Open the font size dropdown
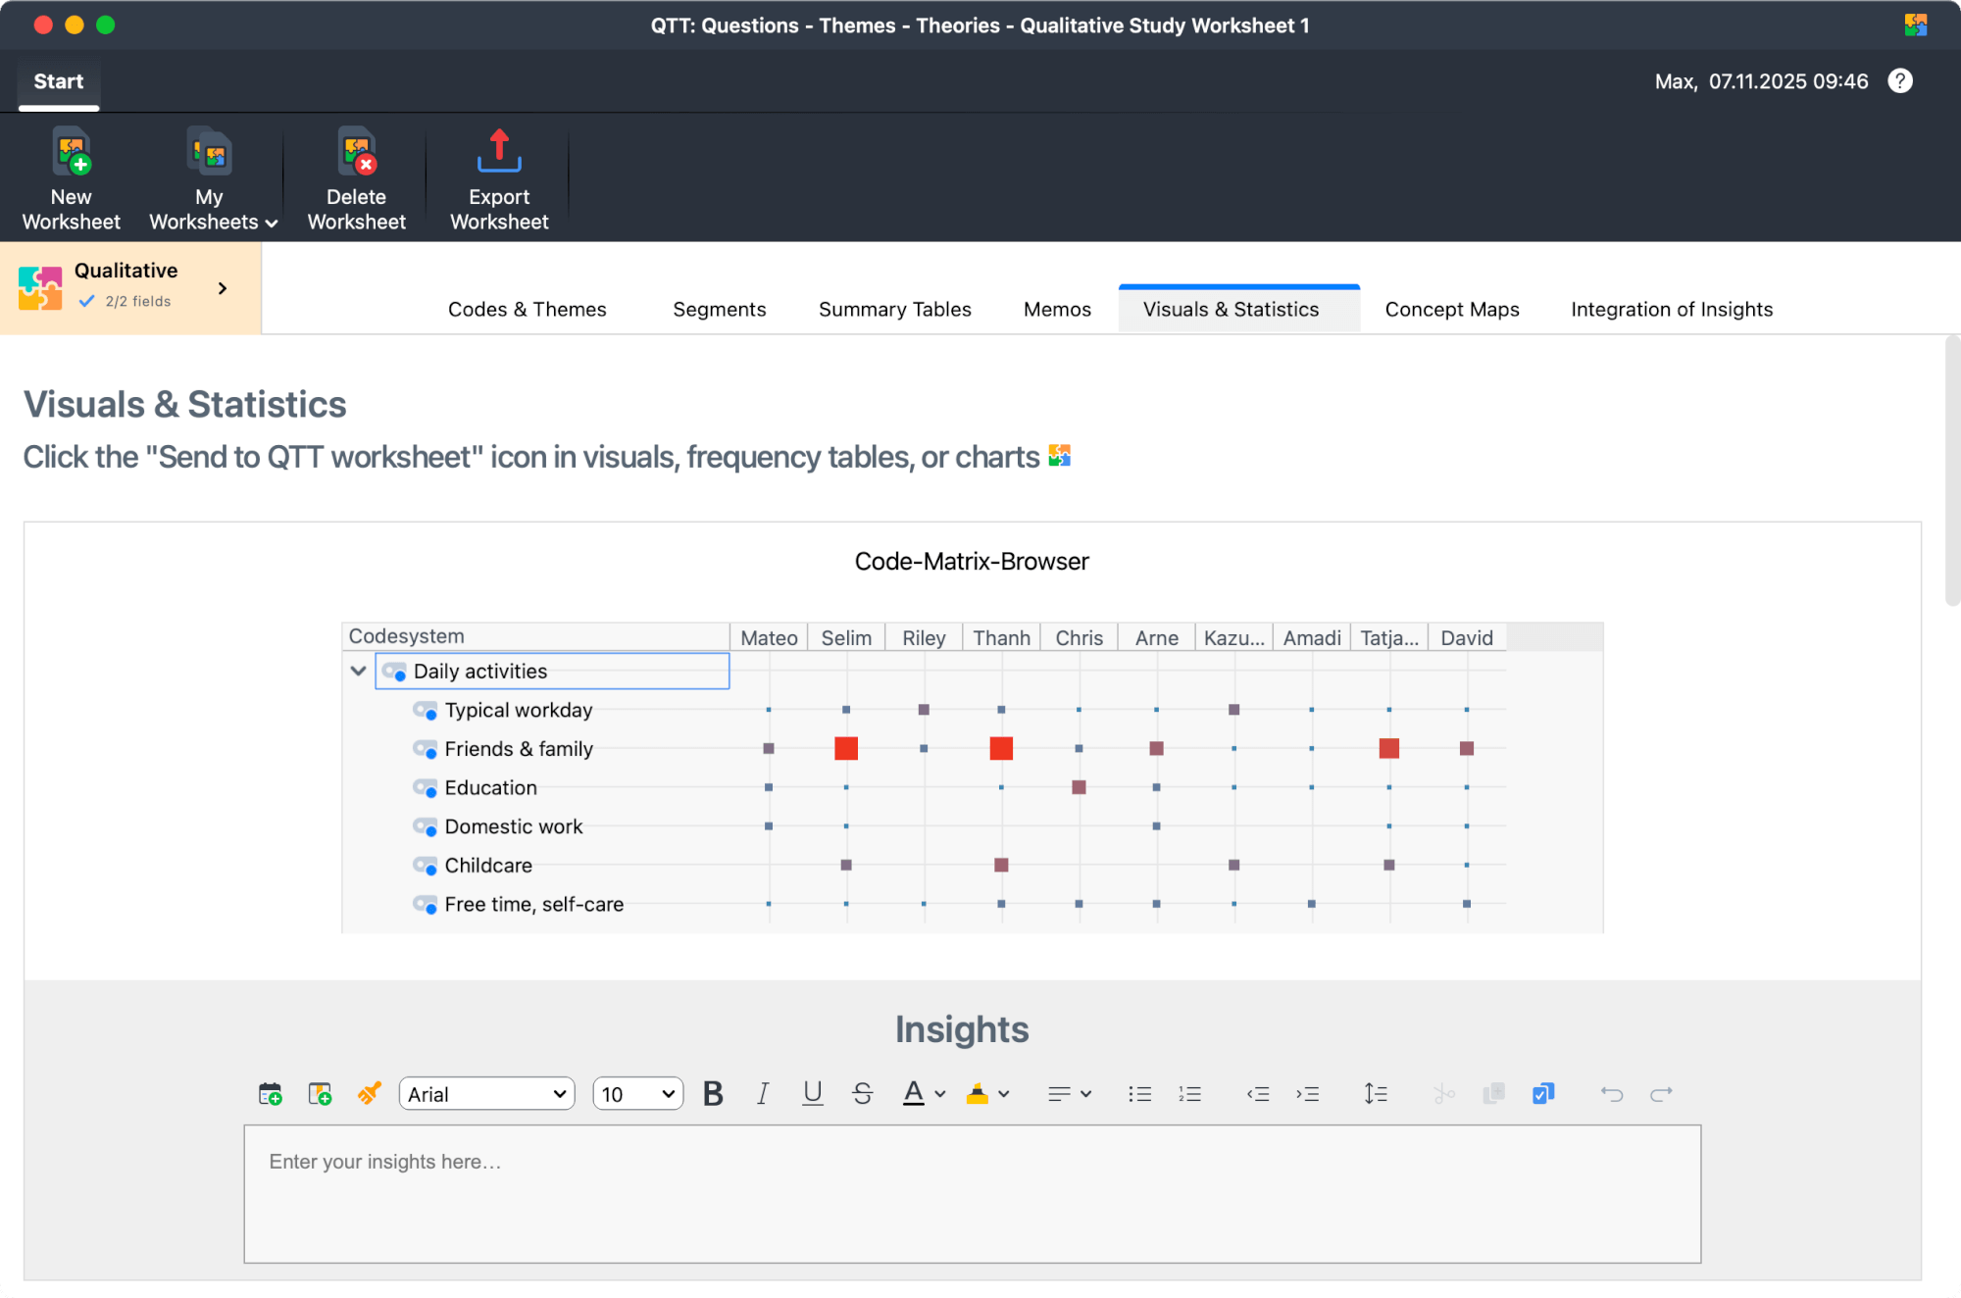1961x1298 pixels. click(637, 1093)
